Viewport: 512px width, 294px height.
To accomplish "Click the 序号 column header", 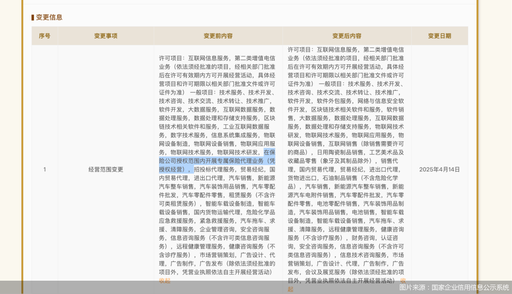I will (45, 36).
